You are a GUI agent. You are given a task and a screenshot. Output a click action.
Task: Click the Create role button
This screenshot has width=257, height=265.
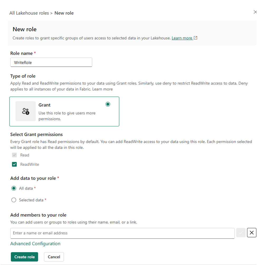pyautogui.click(x=24, y=257)
